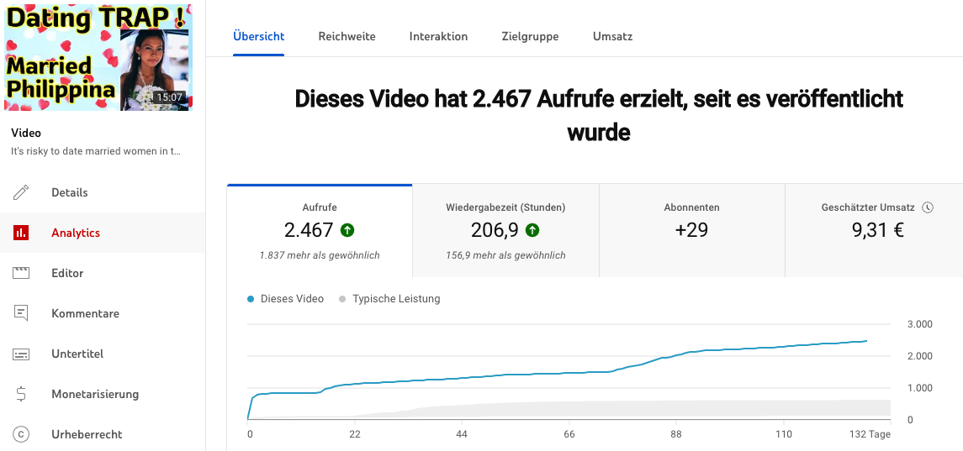Image resolution: width=963 pixels, height=451 pixels.
Task: Click the blue line at day 88
Action: (x=675, y=355)
